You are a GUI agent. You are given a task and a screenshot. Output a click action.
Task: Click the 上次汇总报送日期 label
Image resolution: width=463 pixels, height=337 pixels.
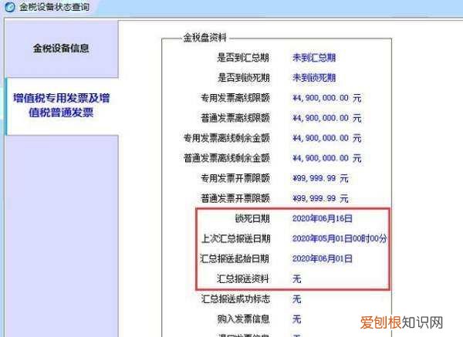pyautogui.click(x=235, y=238)
